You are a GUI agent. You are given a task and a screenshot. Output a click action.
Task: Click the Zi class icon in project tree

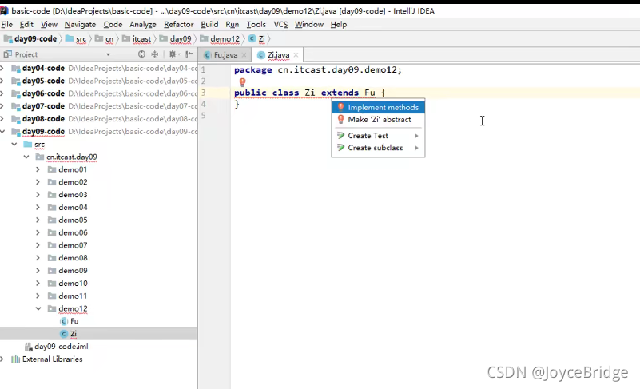(64, 334)
